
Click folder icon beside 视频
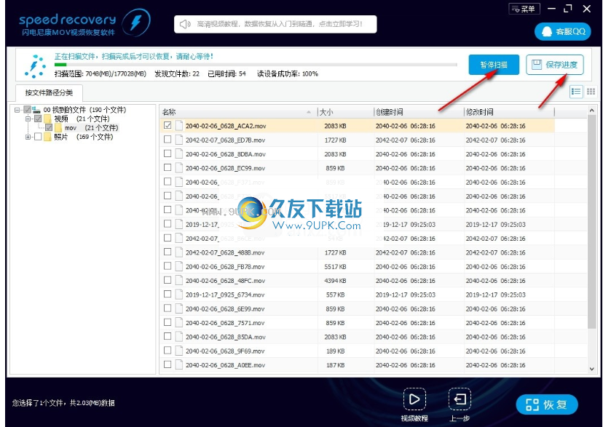click(x=47, y=119)
